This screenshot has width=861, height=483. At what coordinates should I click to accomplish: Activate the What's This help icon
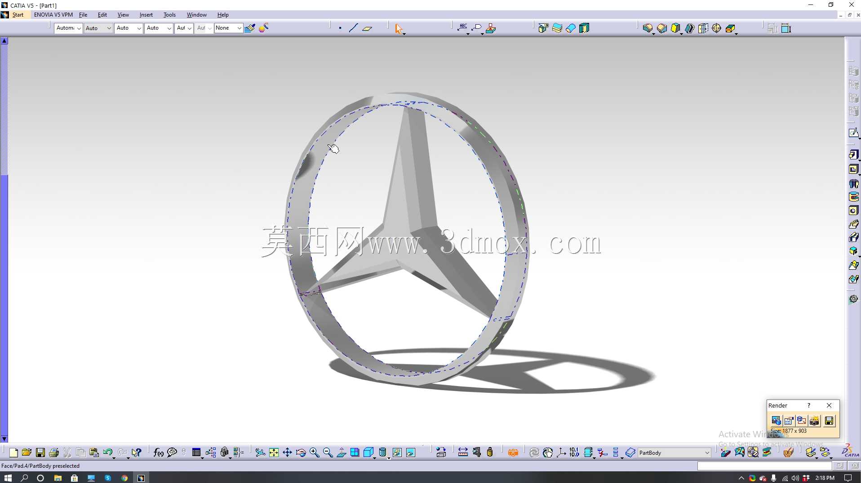point(137,452)
